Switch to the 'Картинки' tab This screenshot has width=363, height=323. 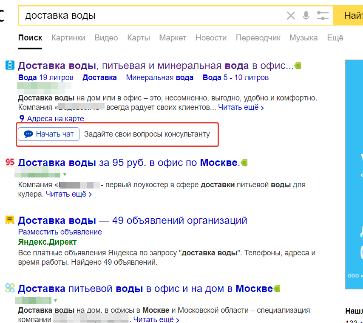tap(68, 38)
